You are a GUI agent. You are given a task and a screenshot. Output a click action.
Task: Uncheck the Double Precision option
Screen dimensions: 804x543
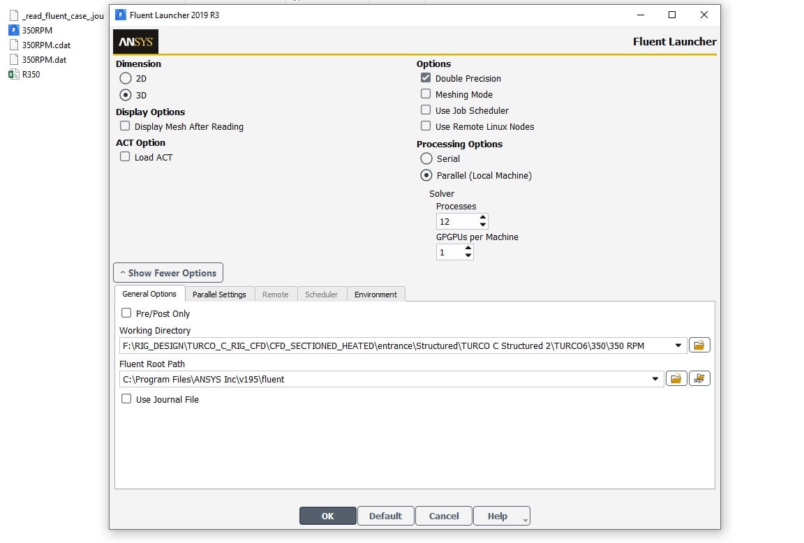click(426, 78)
